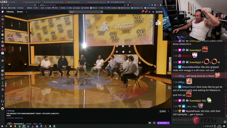This screenshot has height=128, width=227.
Task: Toggle the notification bell for the channel
Action: click(x=154, y=123)
